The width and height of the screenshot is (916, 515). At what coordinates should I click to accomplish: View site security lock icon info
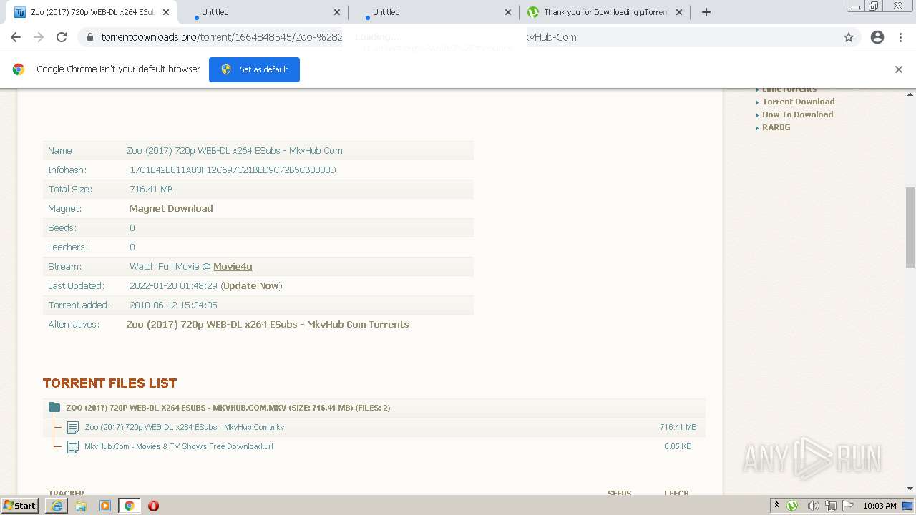click(x=89, y=37)
